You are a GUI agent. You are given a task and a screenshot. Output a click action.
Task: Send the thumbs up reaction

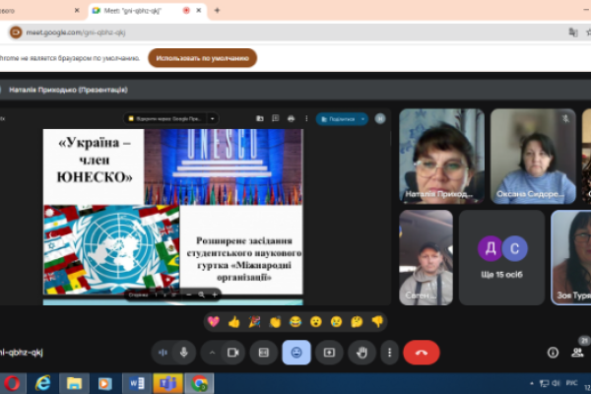(x=233, y=321)
